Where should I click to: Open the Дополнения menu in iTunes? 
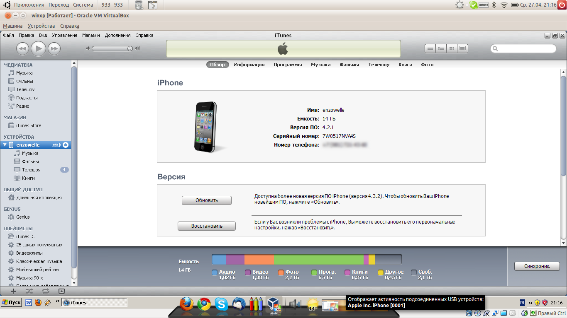pyautogui.click(x=117, y=35)
